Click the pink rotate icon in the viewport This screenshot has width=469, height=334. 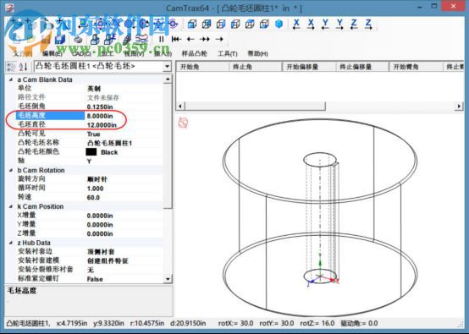pos(183,123)
